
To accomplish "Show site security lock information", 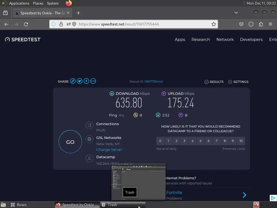I will (61, 24).
